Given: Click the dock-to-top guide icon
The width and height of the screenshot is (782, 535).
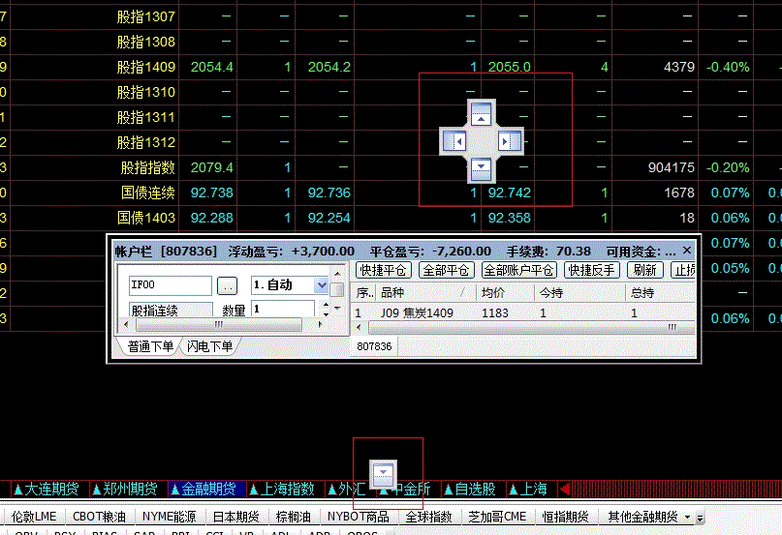Looking at the screenshot, I should coord(482,113).
